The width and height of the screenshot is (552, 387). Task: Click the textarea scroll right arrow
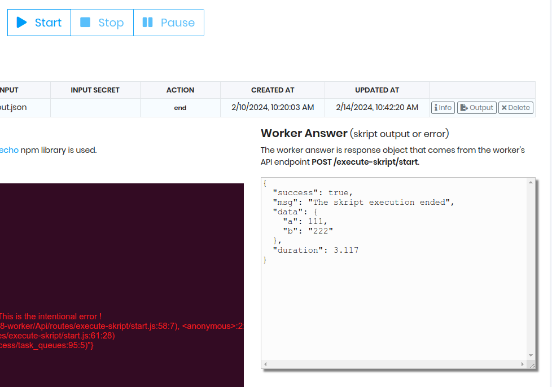click(x=523, y=364)
